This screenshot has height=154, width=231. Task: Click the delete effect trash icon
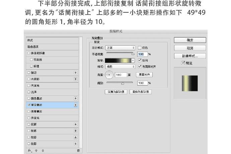point(78,150)
